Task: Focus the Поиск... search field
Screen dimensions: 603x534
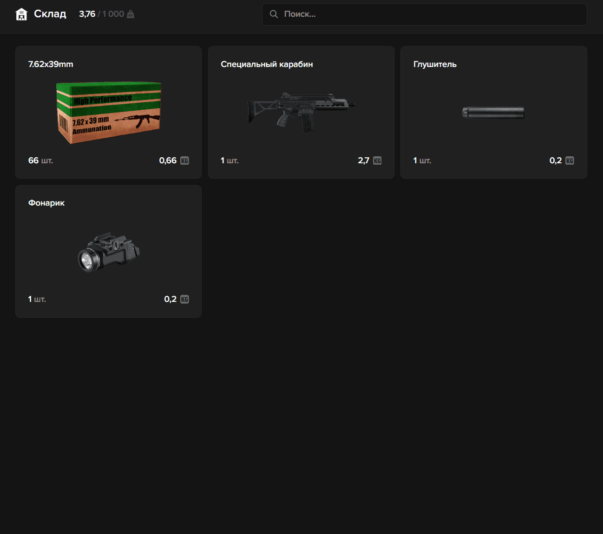Action: (x=432, y=14)
